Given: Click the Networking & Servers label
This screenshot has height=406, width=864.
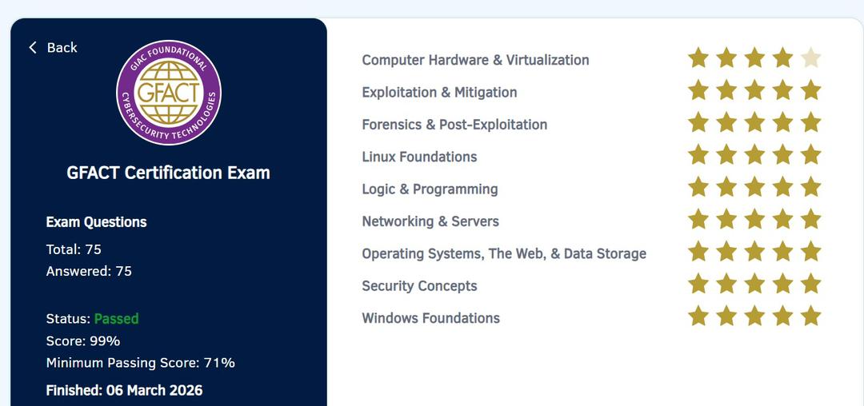Looking at the screenshot, I should pos(430,221).
